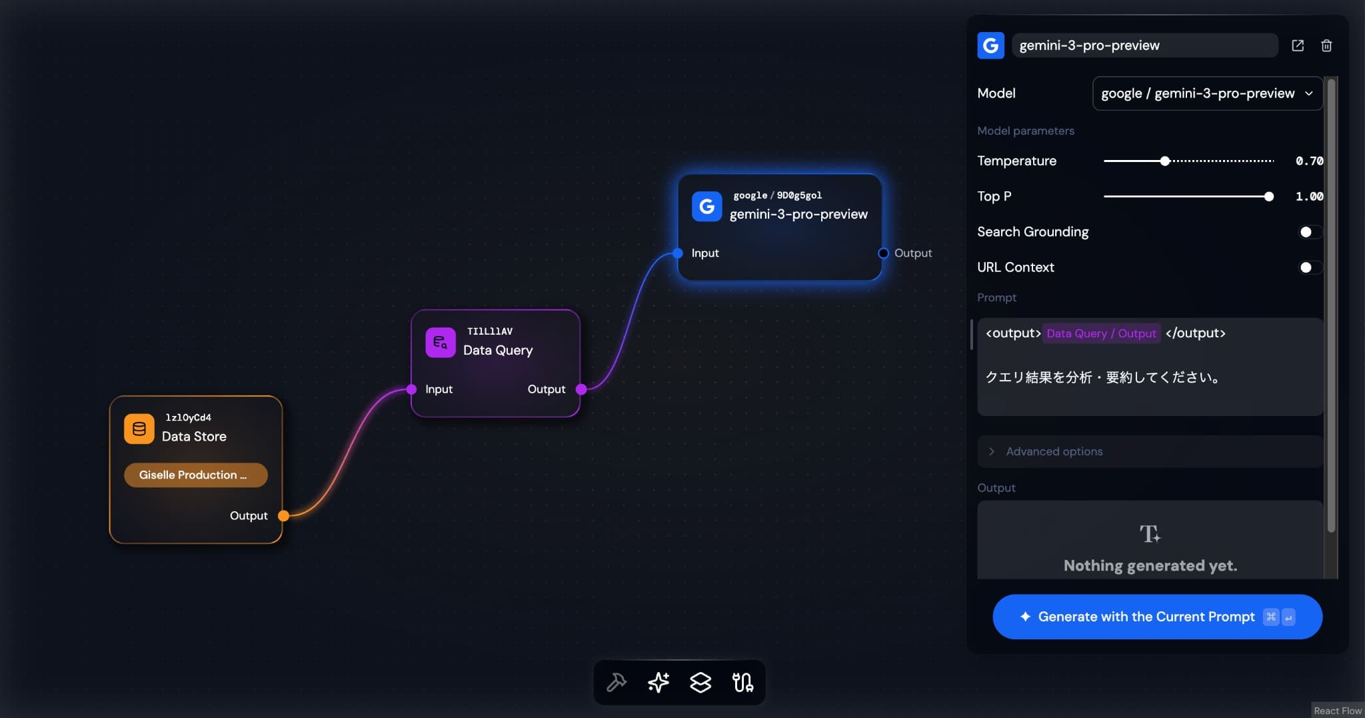Click the Giselle Production badge in Data Store
The width and height of the screenshot is (1365, 718).
click(195, 475)
